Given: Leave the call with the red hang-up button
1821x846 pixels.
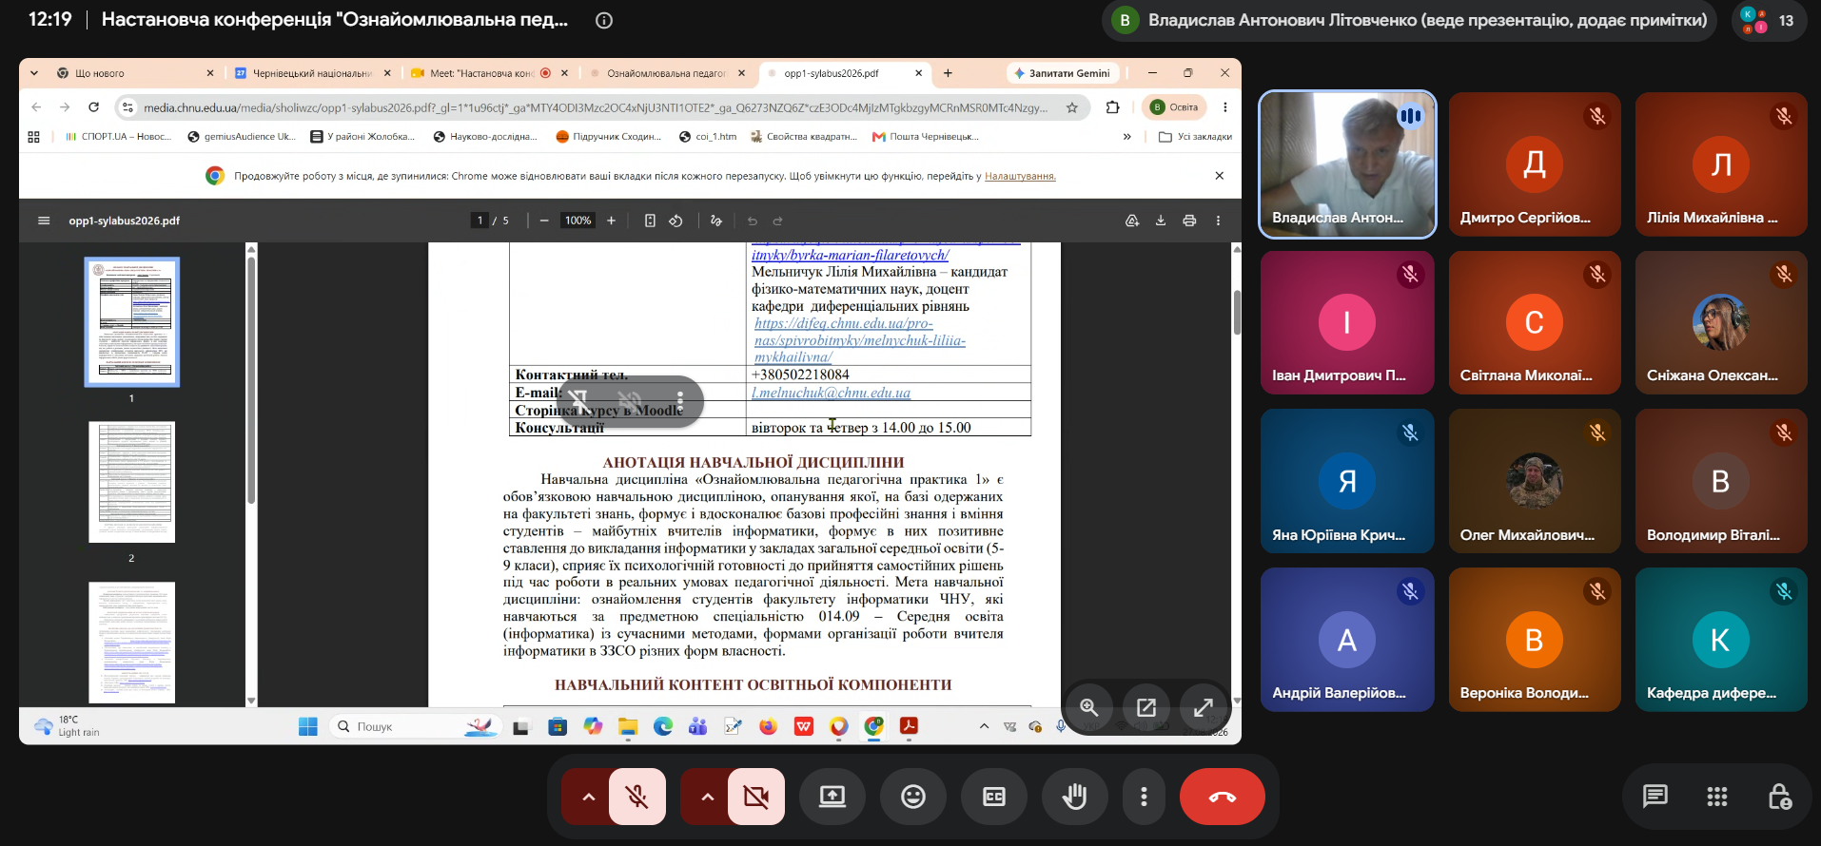Looking at the screenshot, I should click(1222, 797).
